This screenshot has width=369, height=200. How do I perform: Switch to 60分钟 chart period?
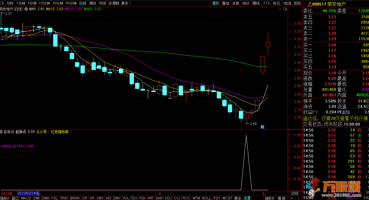71,3
